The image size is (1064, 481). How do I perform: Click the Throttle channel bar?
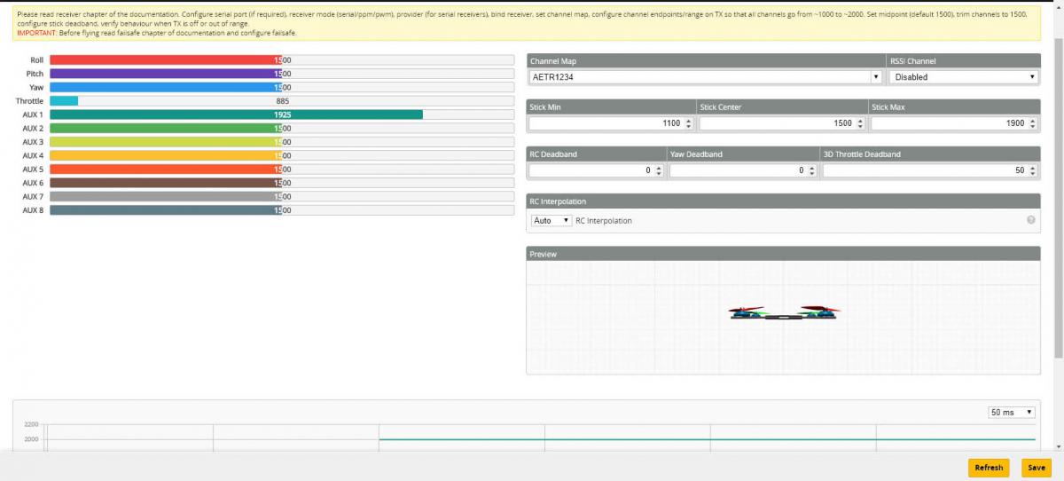pyautogui.click(x=64, y=101)
